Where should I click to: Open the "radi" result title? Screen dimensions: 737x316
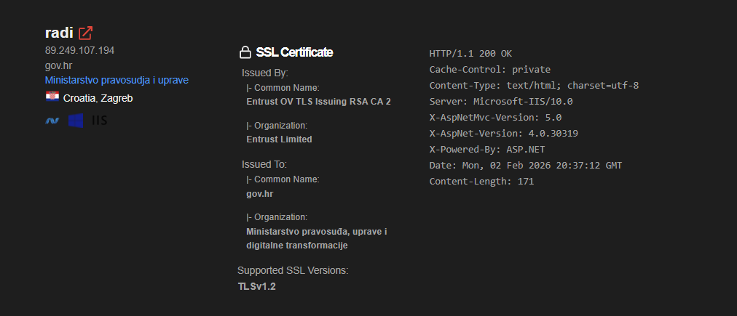pos(59,33)
